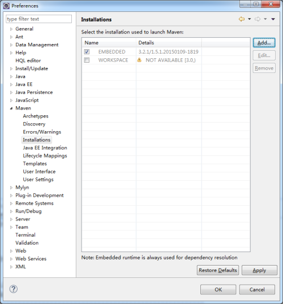Select the Web Services tree label
The image size is (283, 304).
31,259
